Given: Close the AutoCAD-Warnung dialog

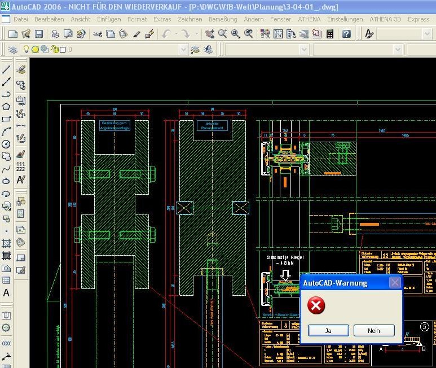Looking at the screenshot, I should coord(395,283).
